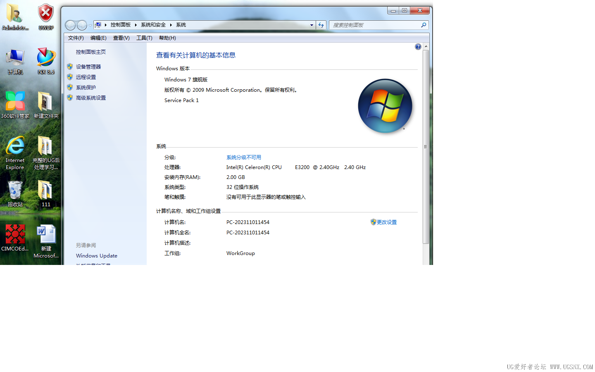595x372 pixels.
Task: Open 远程设置 link
Action: 86,77
